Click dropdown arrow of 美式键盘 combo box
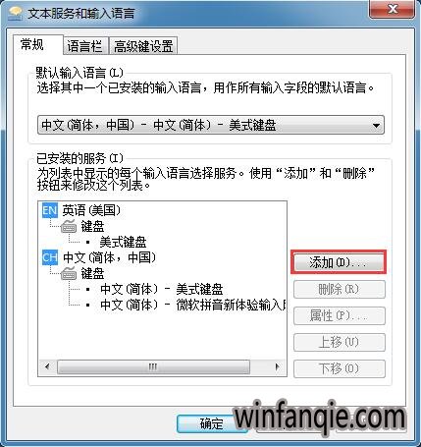 (x=376, y=125)
